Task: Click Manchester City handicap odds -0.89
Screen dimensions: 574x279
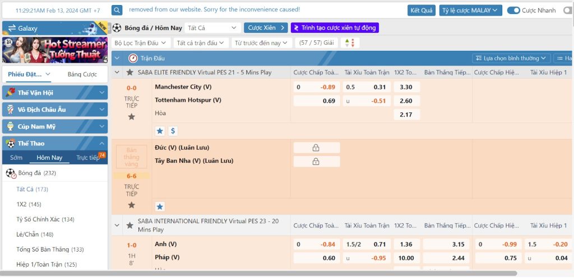Action: pos(317,87)
